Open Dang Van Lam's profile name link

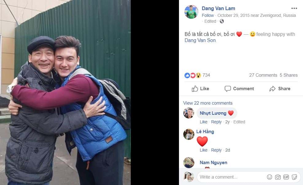pos(218,8)
